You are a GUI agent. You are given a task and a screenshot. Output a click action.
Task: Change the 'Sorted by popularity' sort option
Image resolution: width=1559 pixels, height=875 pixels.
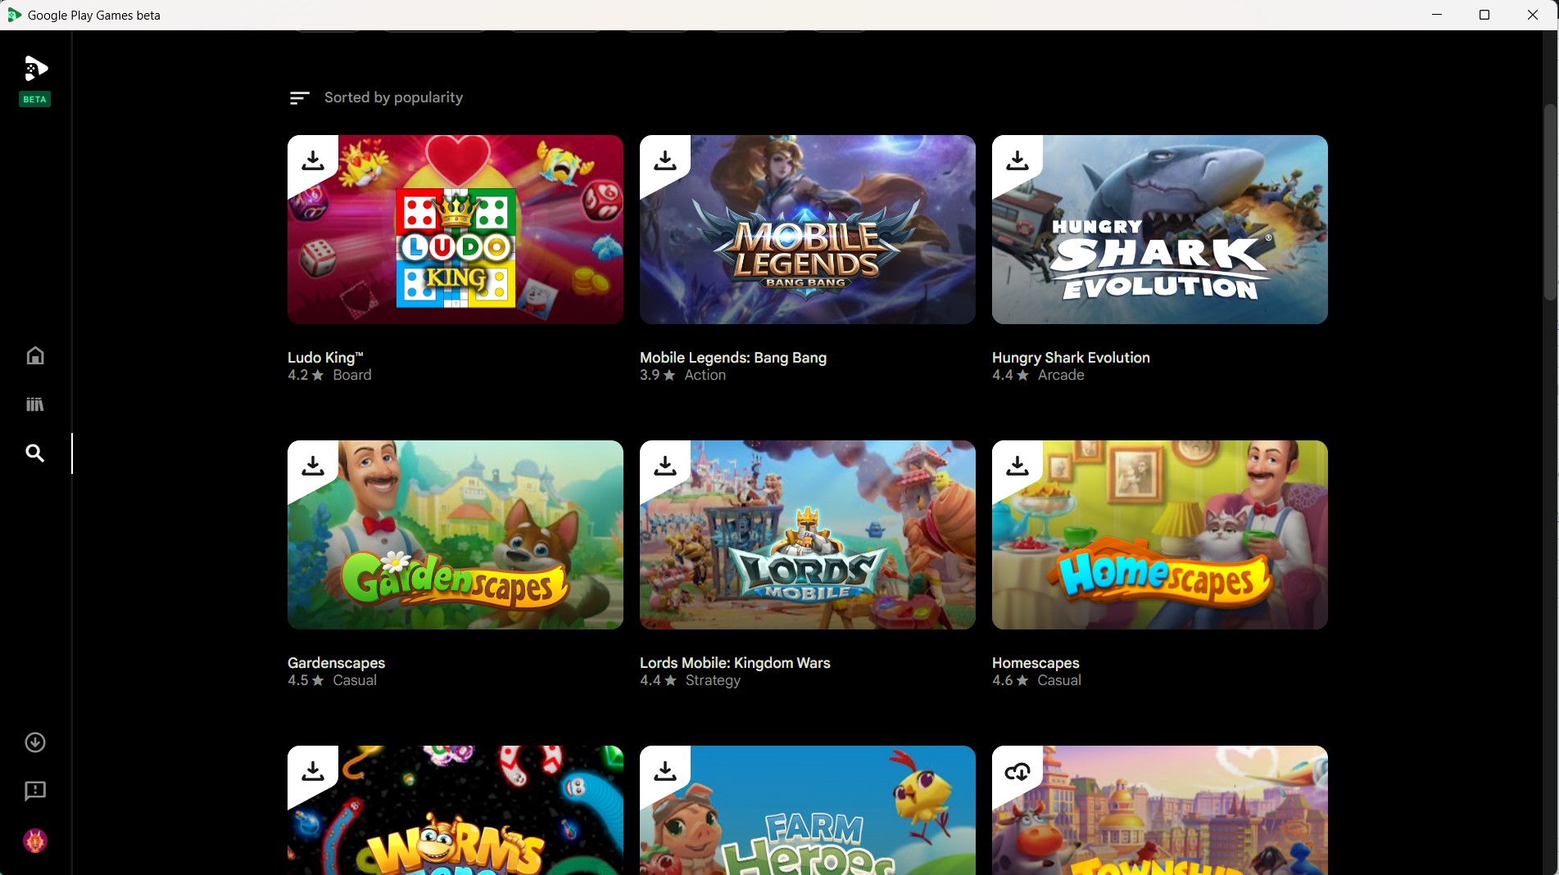(x=376, y=97)
